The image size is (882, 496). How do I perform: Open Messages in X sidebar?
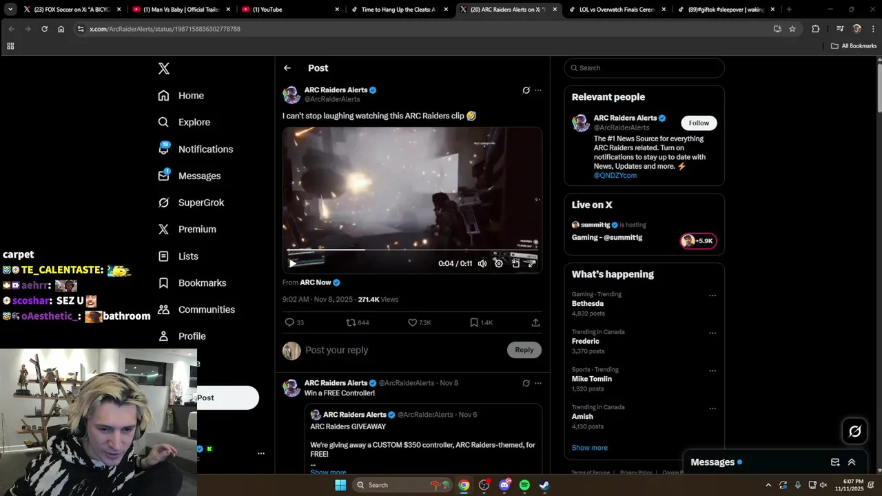point(189,176)
